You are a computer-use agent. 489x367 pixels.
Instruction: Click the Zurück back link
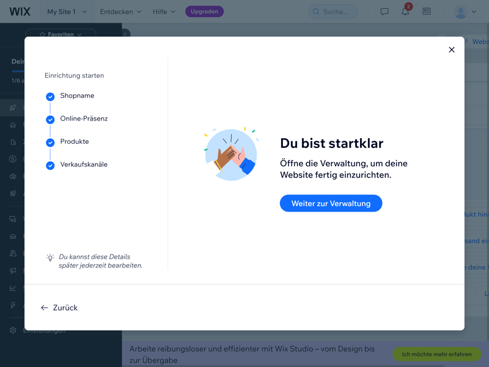click(59, 308)
